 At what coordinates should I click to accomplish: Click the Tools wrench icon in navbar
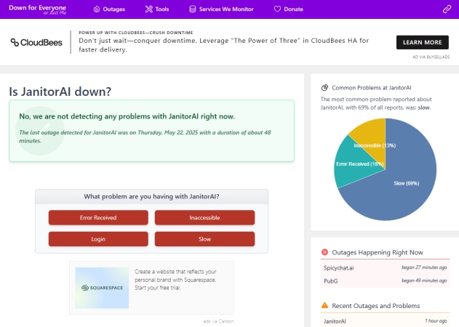(148, 9)
